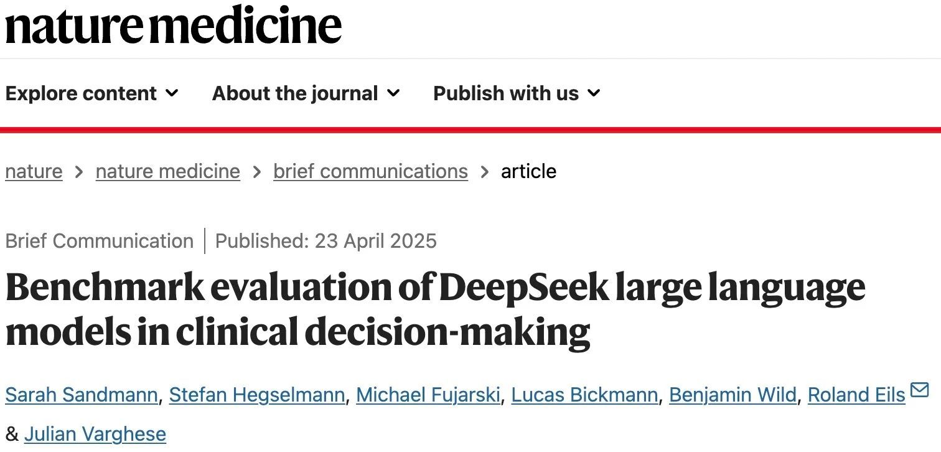Viewport: 941px width, 452px height.
Task: Open the Explore content menu
Action: click(81, 93)
